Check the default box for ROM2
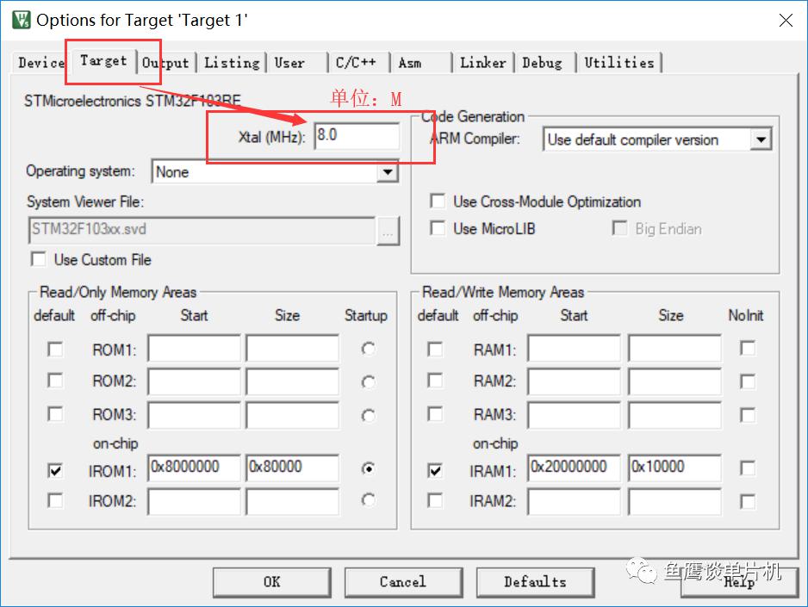Screen dimensions: 808x607 [55, 381]
